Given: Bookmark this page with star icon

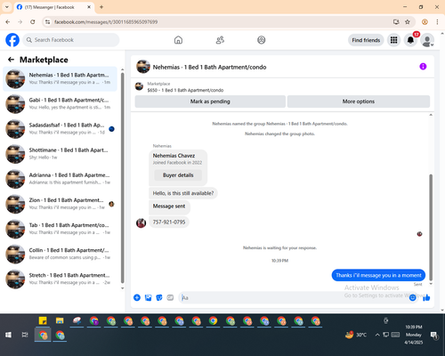Looking at the screenshot, I should 408,21.
